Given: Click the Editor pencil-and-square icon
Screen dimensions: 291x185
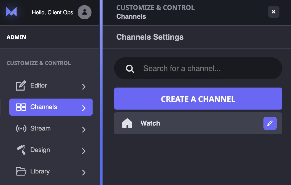Looking at the screenshot, I should pyautogui.click(x=21, y=85).
